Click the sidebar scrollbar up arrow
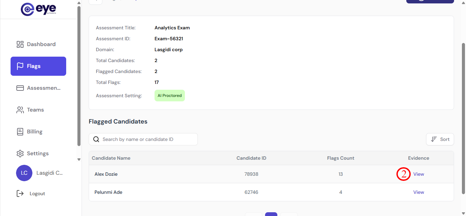This screenshot has width=466, height=216. pos(79,3)
